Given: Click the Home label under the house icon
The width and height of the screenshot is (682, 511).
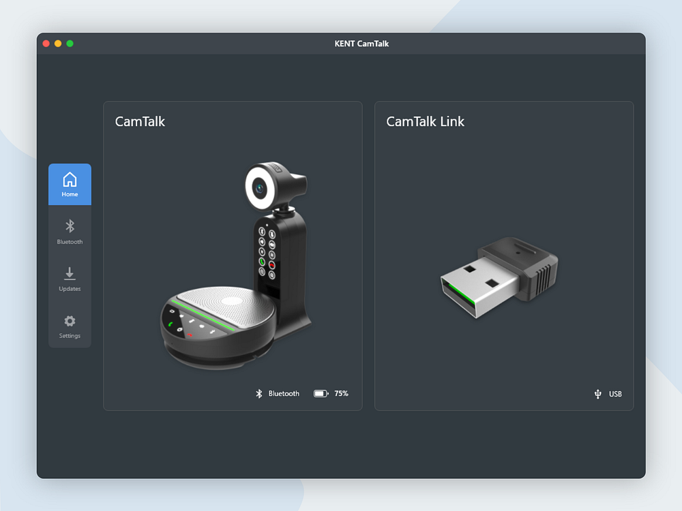Looking at the screenshot, I should coord(70,194).
